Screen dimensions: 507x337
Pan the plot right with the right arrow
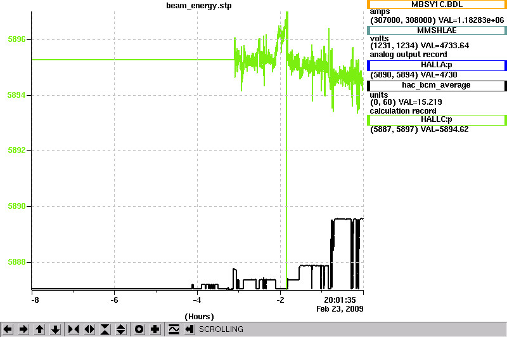point(23,329)
